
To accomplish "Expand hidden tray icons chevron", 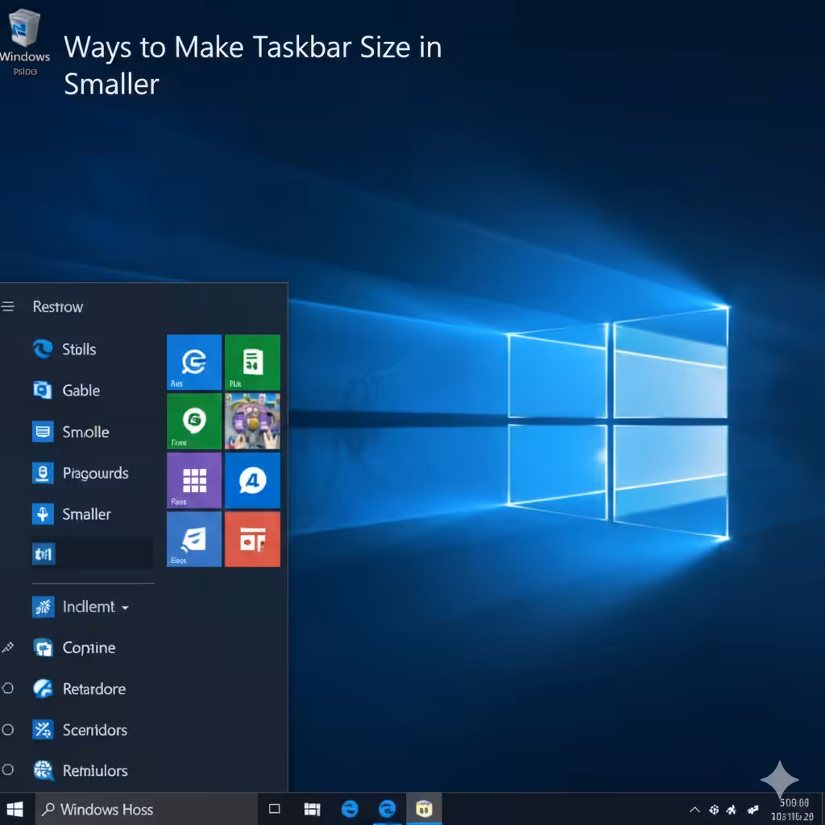I will point(694,810).
